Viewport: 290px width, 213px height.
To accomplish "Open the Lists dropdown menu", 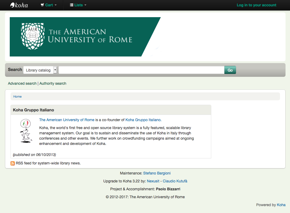I will pyautogui.click(x=78, y=5).
